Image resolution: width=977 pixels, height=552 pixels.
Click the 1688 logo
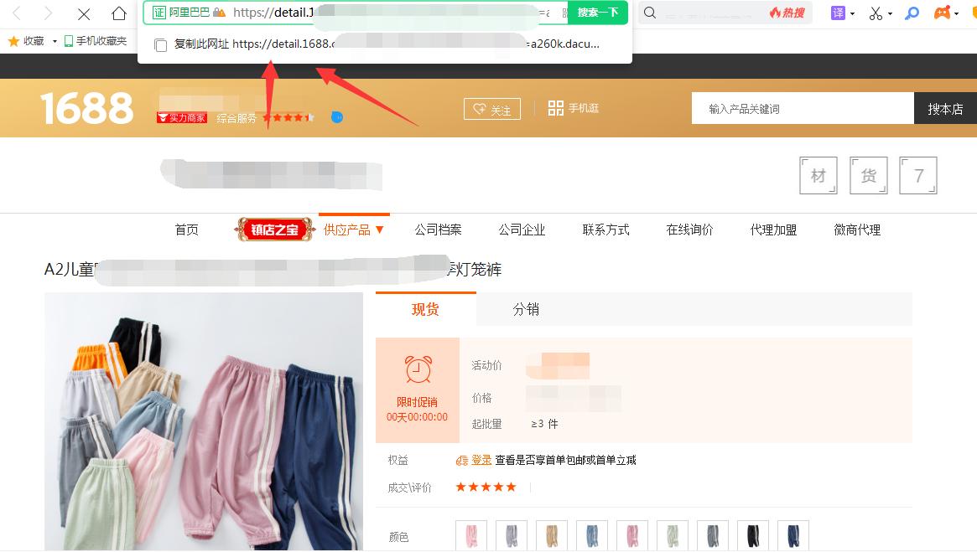click(x=86, y=107)
